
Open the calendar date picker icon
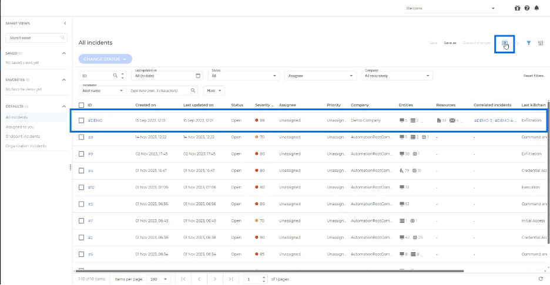click(197, 76)
